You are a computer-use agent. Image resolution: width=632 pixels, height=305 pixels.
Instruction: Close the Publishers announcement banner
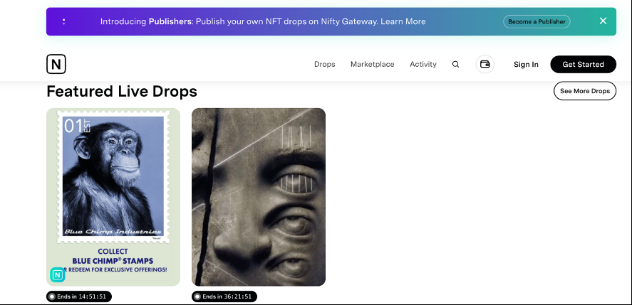(603, 21)
